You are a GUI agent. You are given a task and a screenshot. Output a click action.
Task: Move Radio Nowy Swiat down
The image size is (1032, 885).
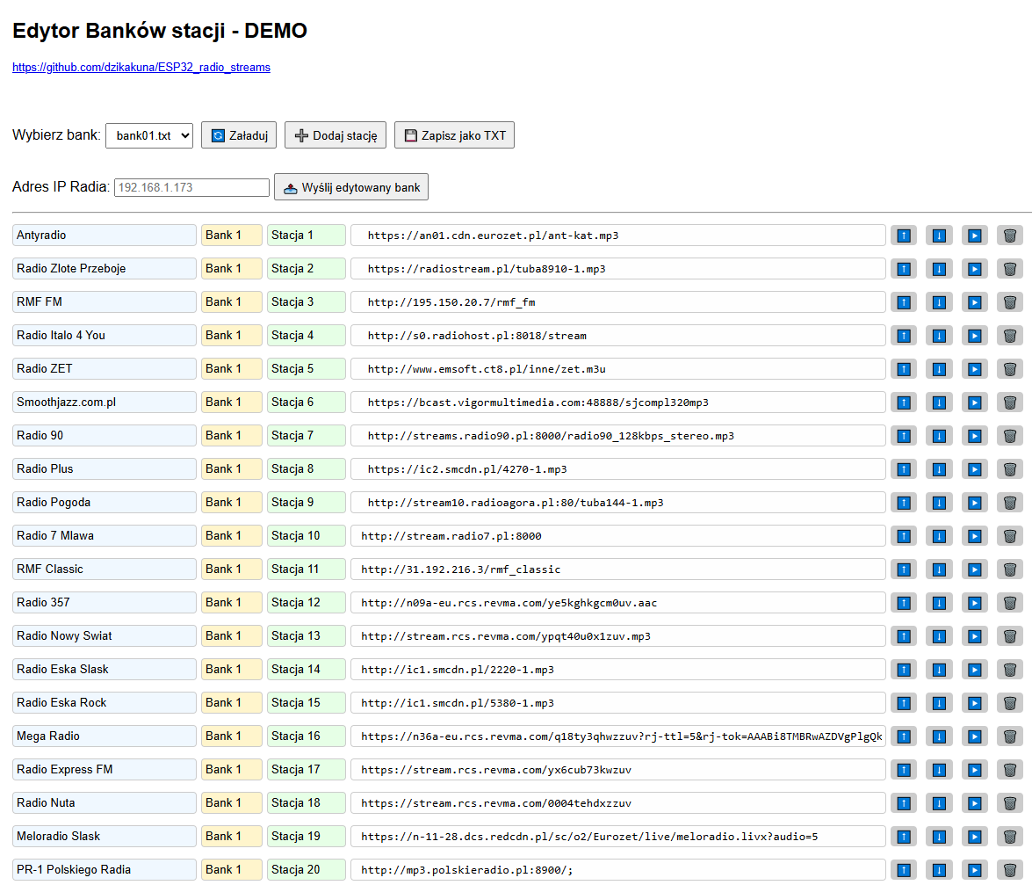point(939,636)
